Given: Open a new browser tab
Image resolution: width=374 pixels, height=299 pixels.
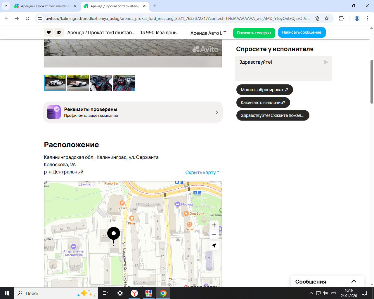Looking at the screenshot, I should [x=155, y=6].
